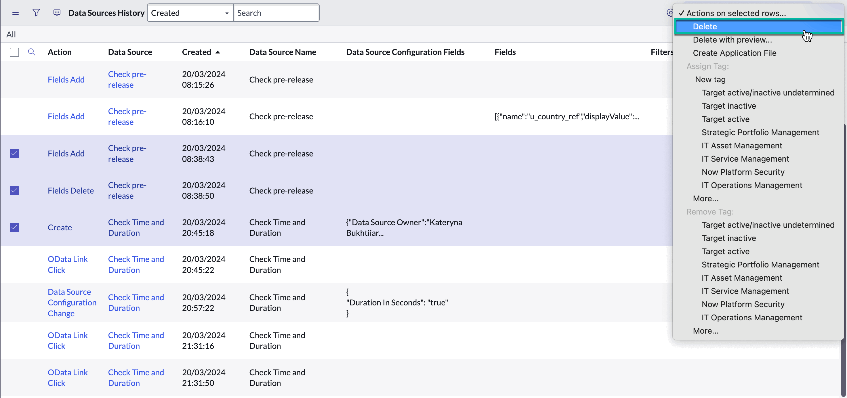Click the dropdown arrow in the Created selector
The image size is (847, 398).
[226, 14]
